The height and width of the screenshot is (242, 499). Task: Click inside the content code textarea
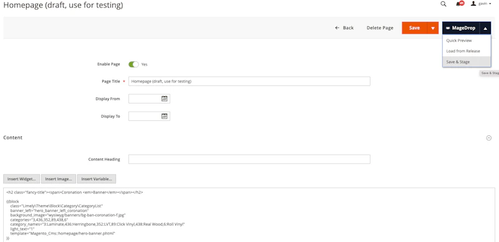[249, 215]
